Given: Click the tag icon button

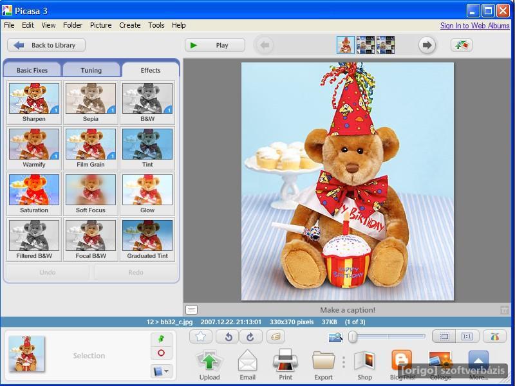Looking at the screenshot, I should pos(276,336).
